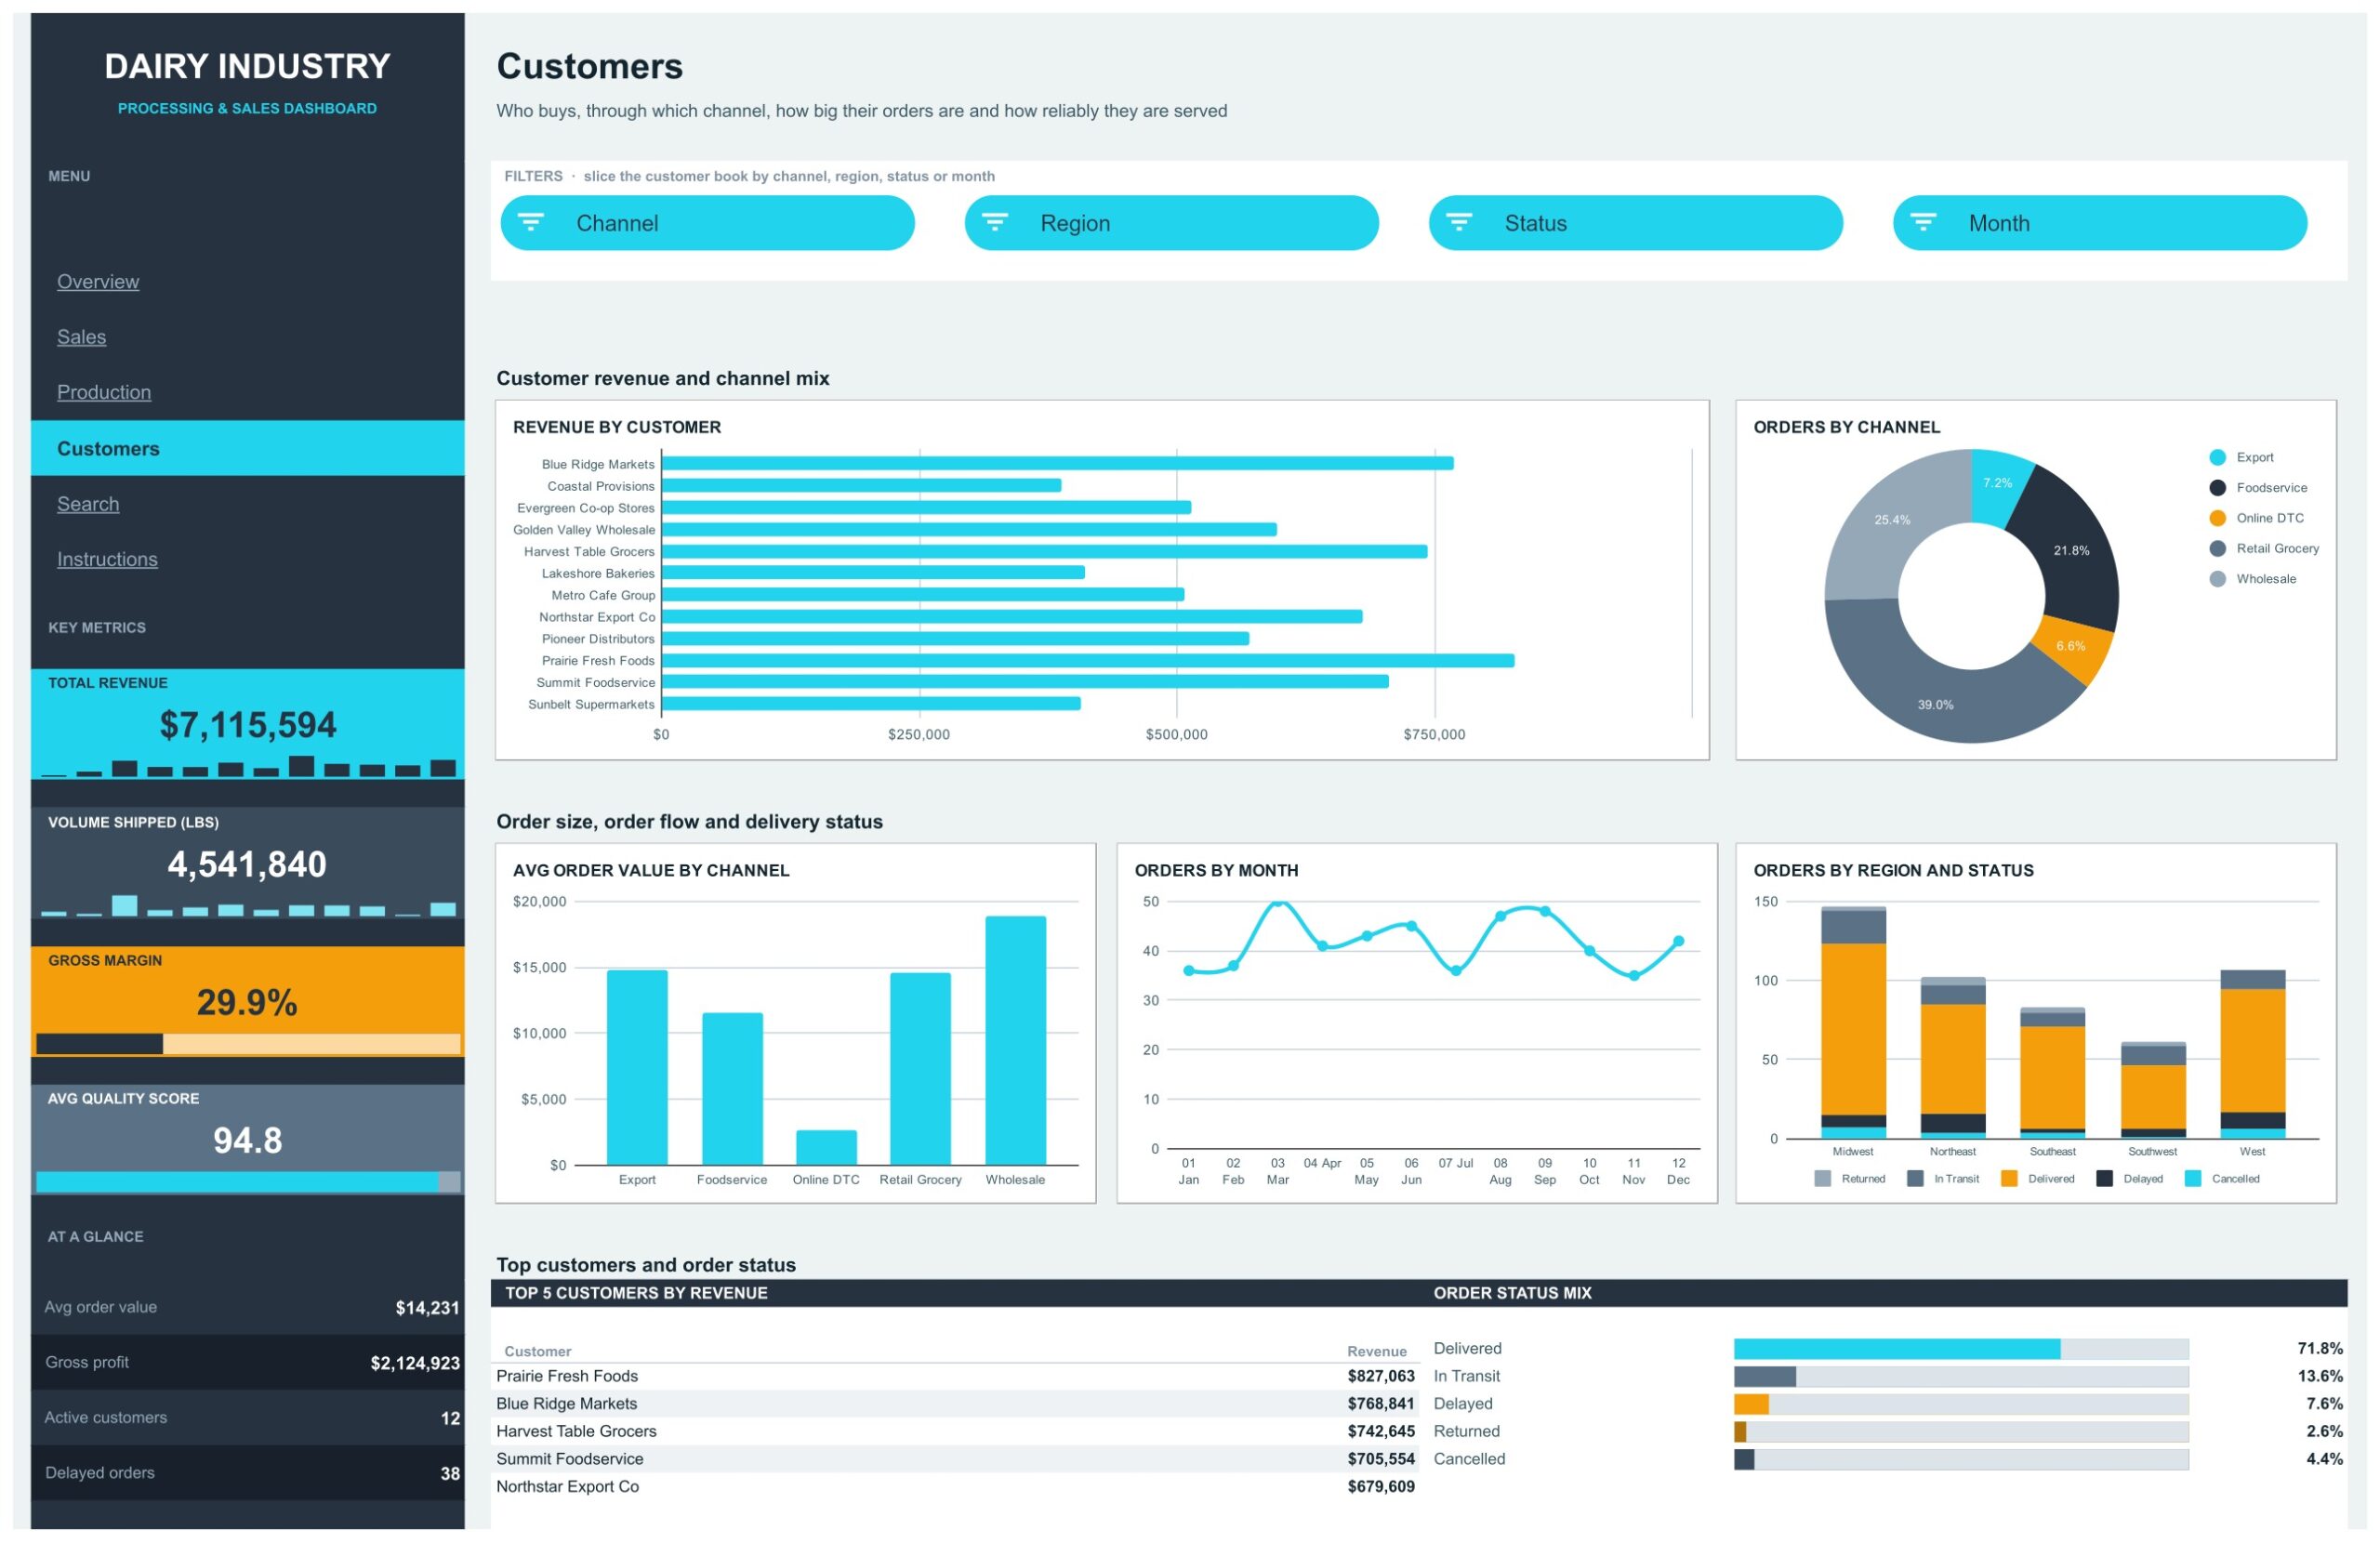Image resolution: width=2380 pixels, height=1543 pixels.
Task: Click the Retail Grocery legend marker
Action: 2217,548
